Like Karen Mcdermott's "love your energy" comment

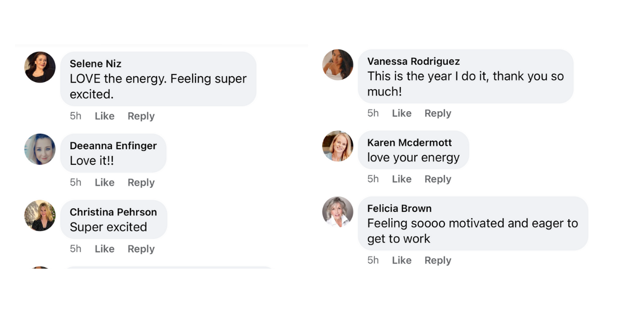coord(402,179)
